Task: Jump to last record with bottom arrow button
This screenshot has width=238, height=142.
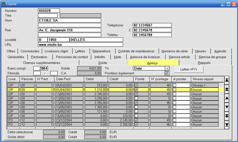Action: coord(227,125)
